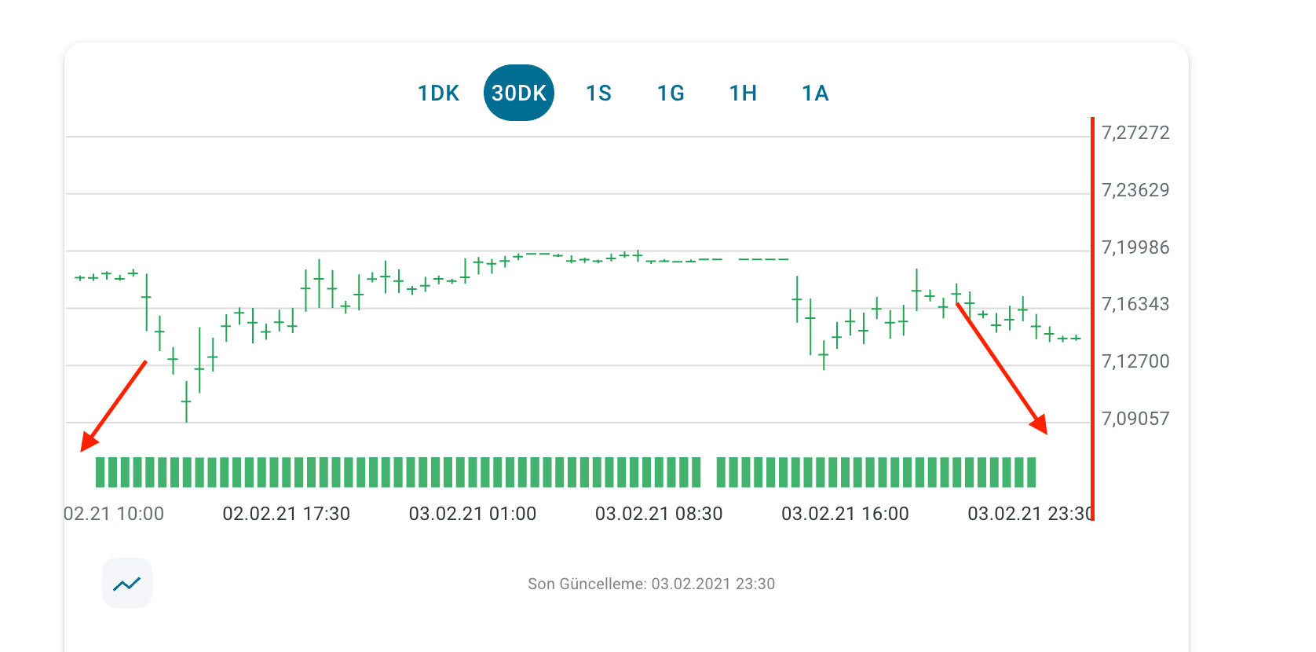1316x652 pixels.
Task: Click the 03.02.21 08:30 time label
Action: [x=659, y=513]
